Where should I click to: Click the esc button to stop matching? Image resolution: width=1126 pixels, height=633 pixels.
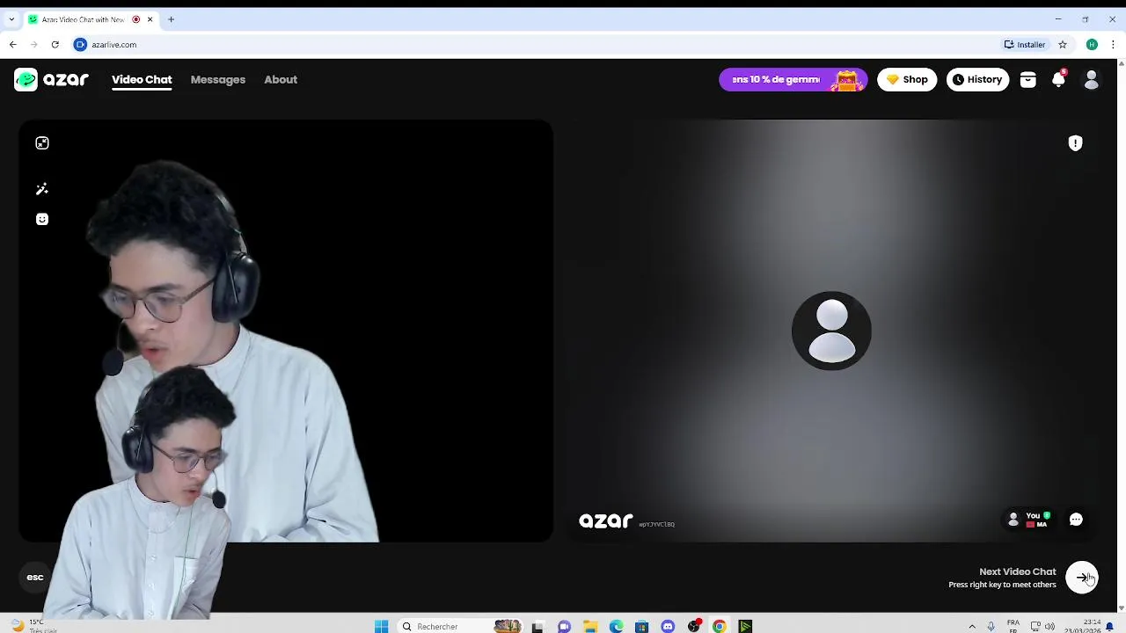35,578
